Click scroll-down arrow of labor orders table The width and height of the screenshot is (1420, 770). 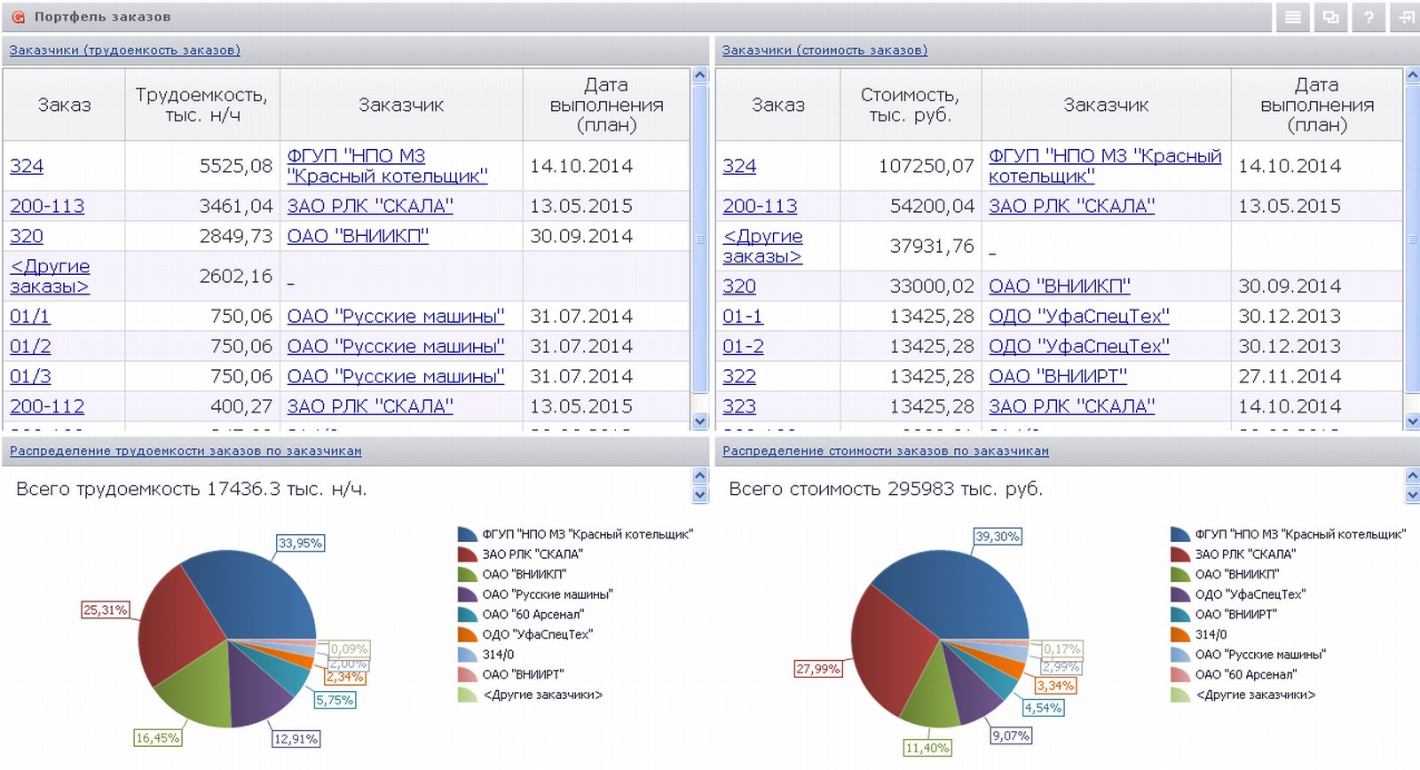[x=700, y=421]
